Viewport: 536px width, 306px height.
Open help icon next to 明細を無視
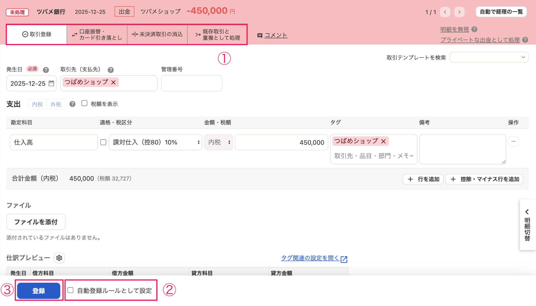pyautogui.click(x=474, y=29)
